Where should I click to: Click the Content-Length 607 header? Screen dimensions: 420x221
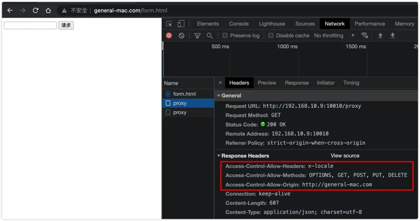pos(252,203)
